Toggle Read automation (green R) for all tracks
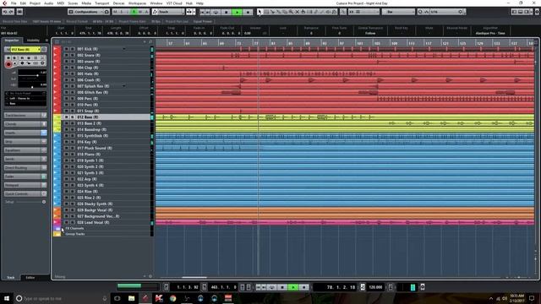The height and width of the screenshot is (304, 541). pyautogui.click(x=134, y=12)
